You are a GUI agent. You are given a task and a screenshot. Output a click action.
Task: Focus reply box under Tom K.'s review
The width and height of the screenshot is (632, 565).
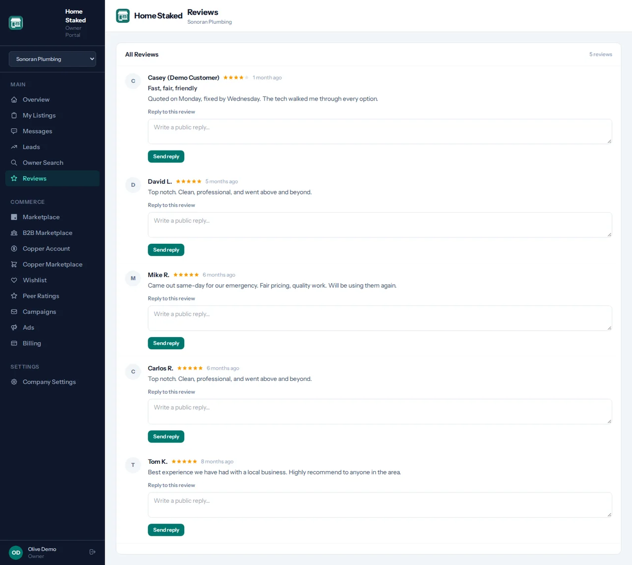tap(380, 505)
